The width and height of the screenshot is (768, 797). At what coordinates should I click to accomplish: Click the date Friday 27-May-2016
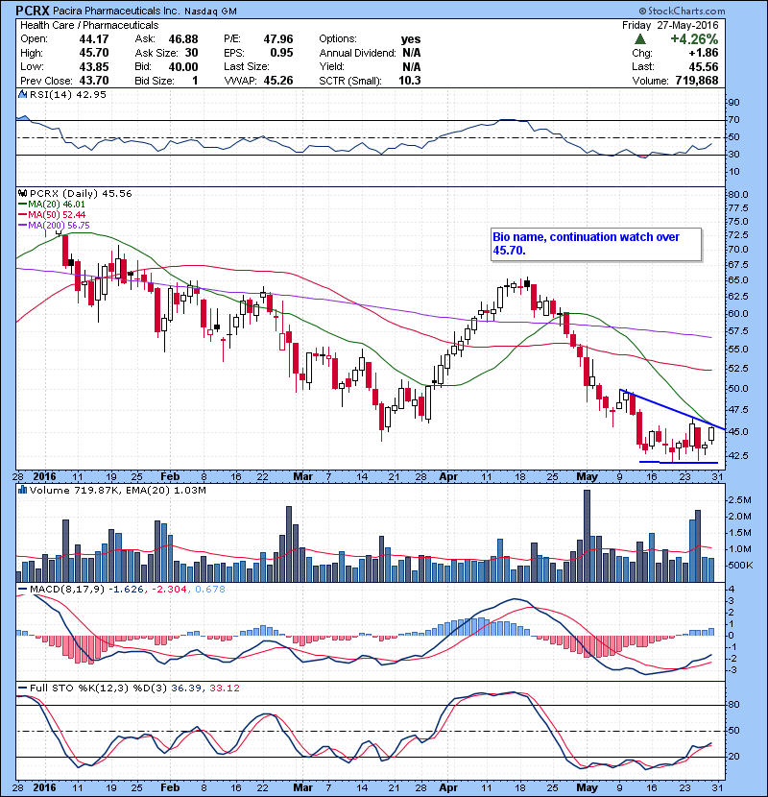tap(670, 25)
